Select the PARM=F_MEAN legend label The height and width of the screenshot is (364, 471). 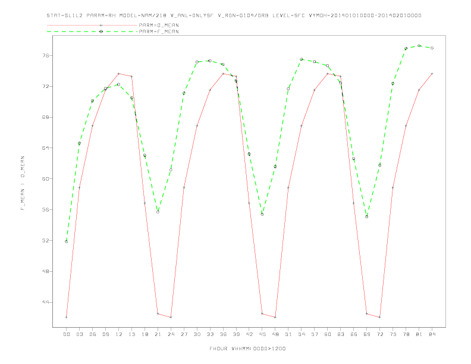tap(159, 32)
